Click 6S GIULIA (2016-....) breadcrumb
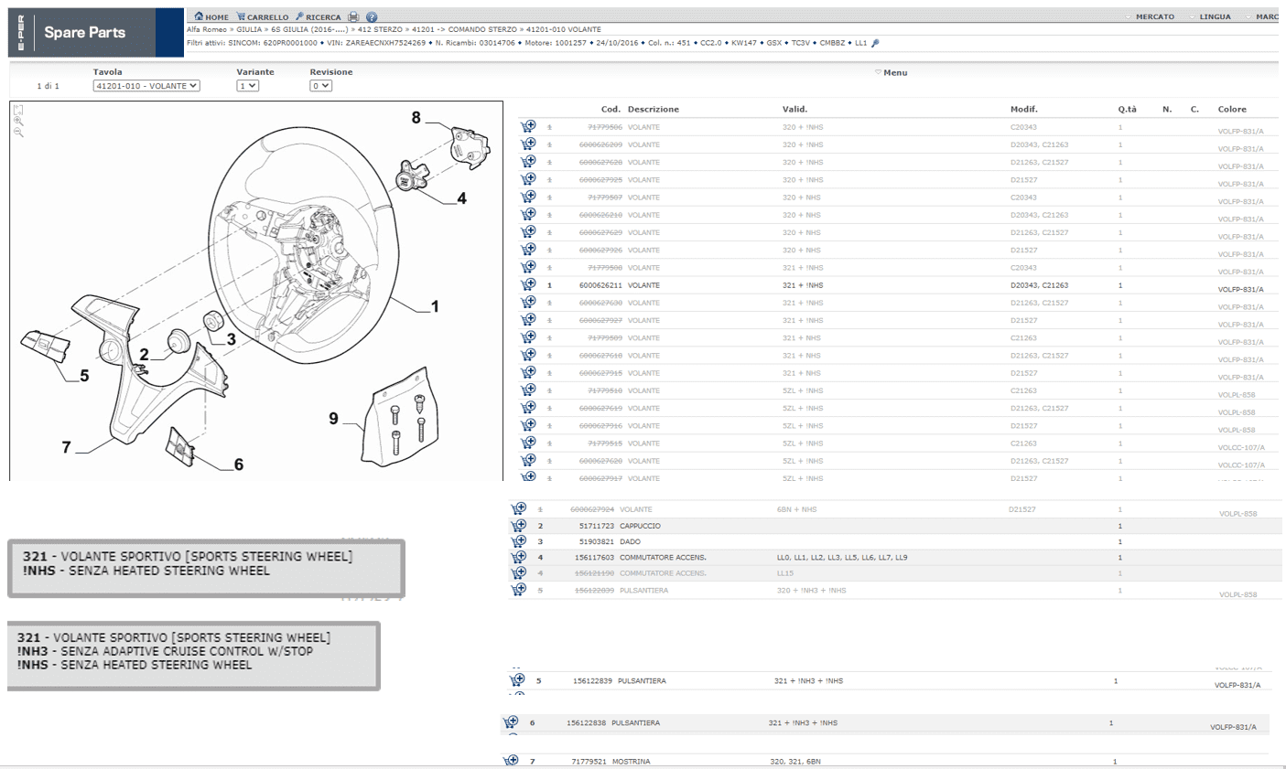The width and height of the screenshot is (1286, 769). [308, 29]
